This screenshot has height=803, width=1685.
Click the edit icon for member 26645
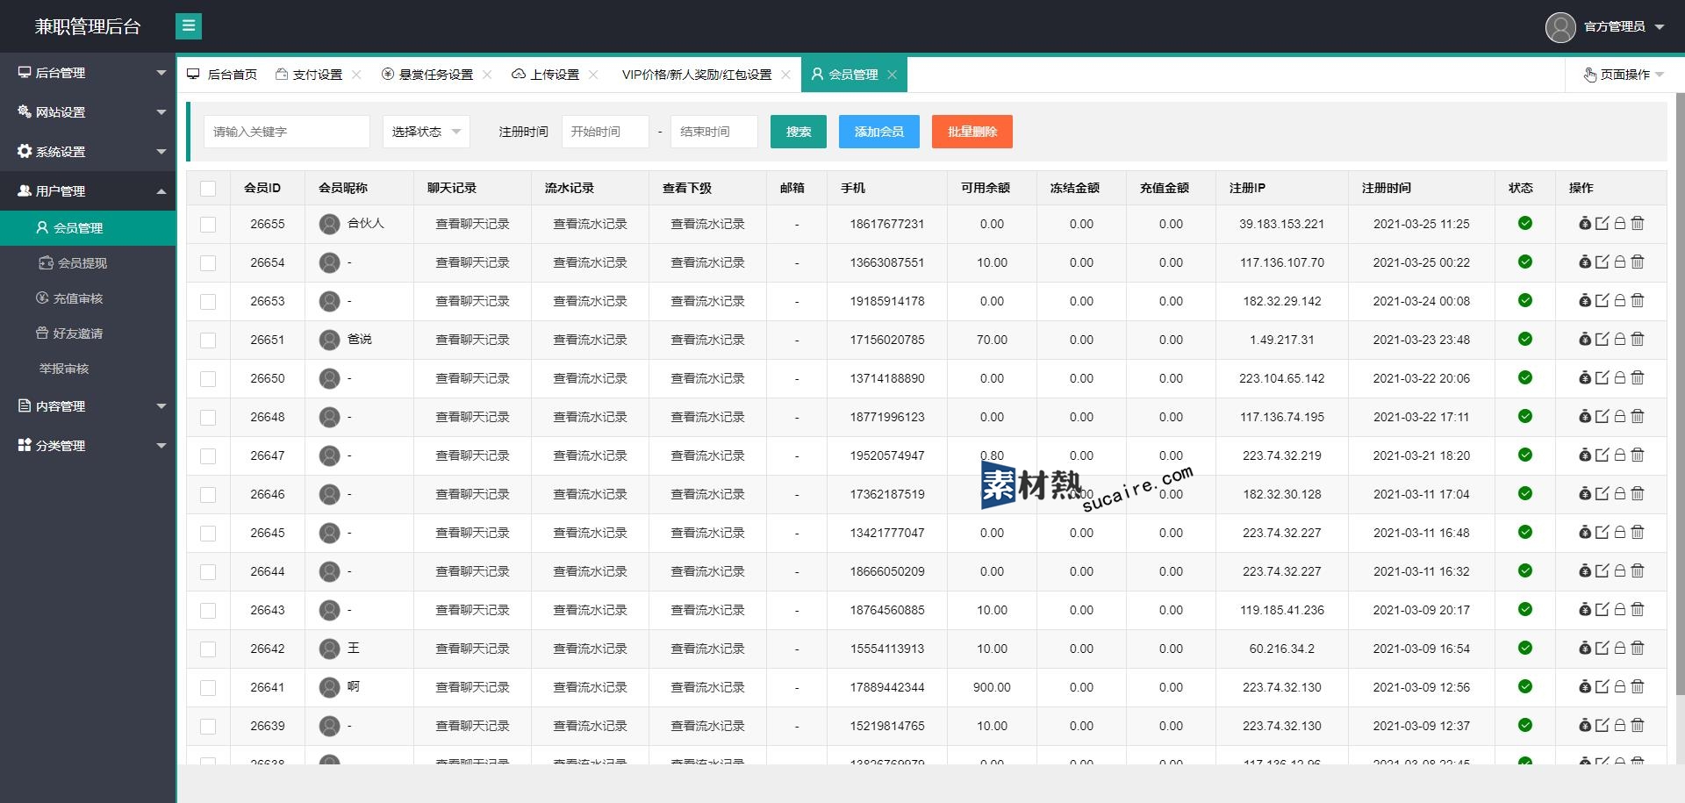[x=1602, y=533]
